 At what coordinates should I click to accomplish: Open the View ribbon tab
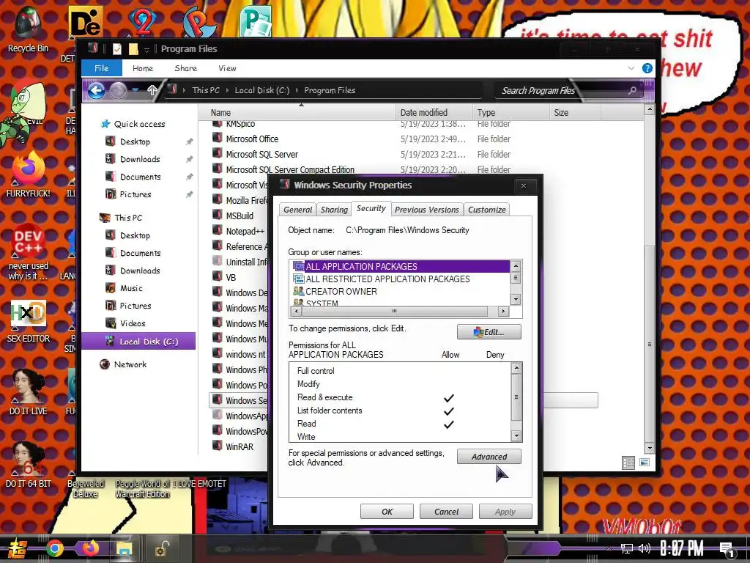tap(227, 68)
